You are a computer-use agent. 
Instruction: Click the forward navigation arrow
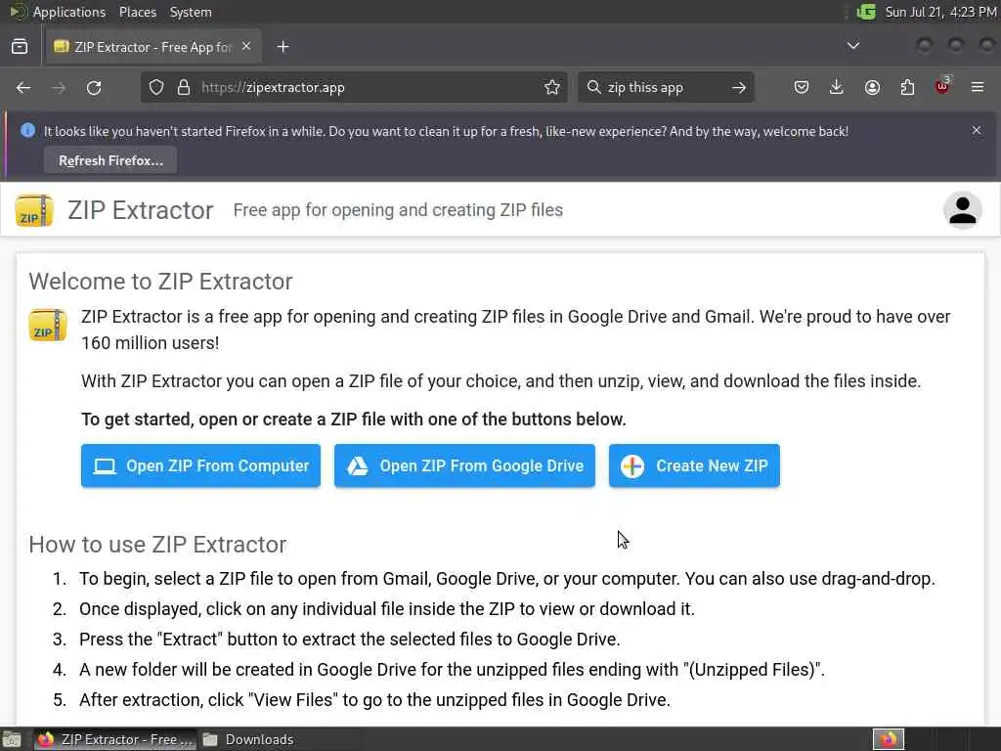pyautogui.click(x=59, y=87)
